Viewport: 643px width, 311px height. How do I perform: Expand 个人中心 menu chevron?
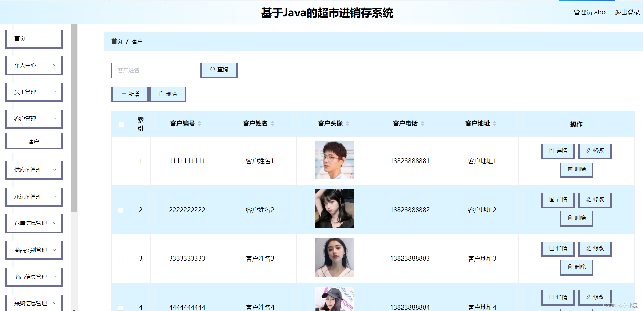point(55,65)
